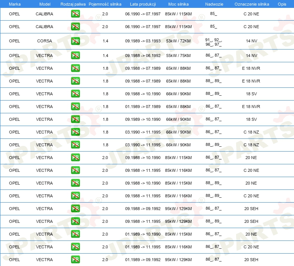Screen dimensions: 294x266
Task: Click the Model column header
Action: (45, 4)
